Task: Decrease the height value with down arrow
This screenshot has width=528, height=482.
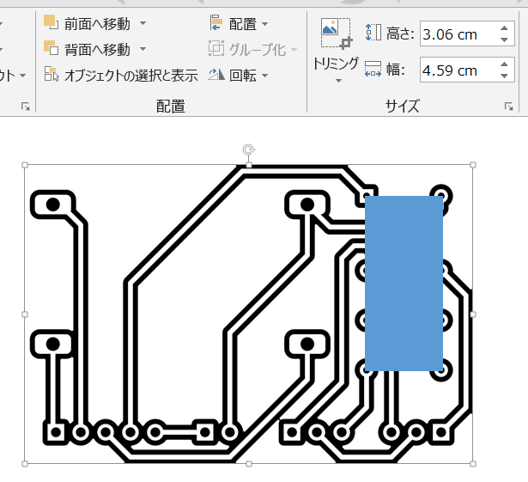Action: coord(504,40)
